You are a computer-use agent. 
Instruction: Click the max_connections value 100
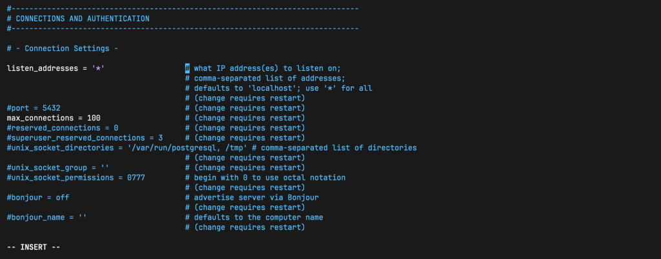[x=94, y=118]
